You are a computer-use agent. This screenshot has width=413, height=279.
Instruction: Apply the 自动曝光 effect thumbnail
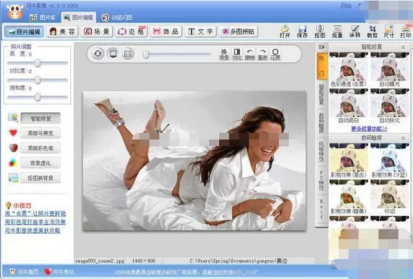point(390,67)
